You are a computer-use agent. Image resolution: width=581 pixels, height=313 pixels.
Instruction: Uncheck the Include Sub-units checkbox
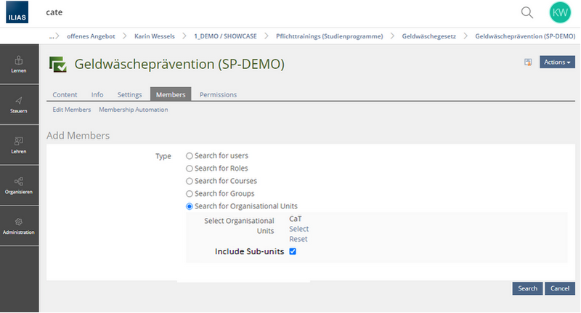pos(293,251)
